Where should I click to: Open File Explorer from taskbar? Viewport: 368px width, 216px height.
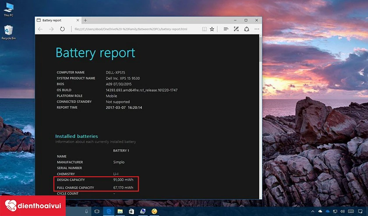[120, 211]
